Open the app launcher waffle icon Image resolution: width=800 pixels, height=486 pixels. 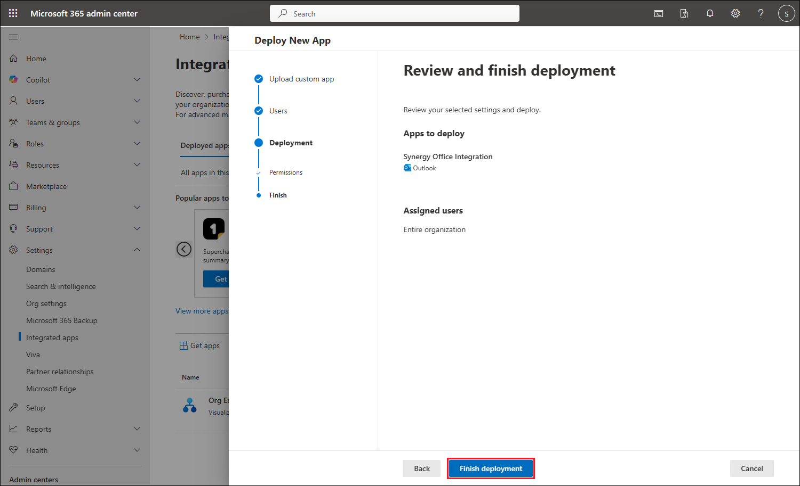[13, 13]
